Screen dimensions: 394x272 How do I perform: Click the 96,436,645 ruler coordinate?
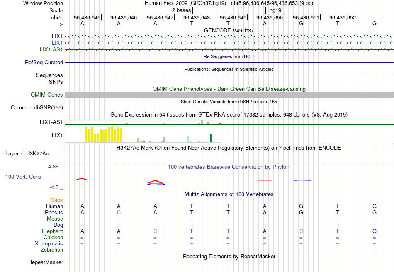[x=87, y=17]
